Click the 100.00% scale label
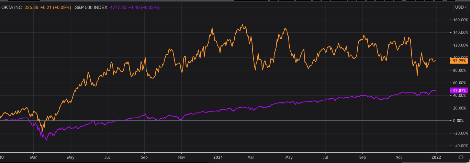Screen dimensions: 470x163 tap(459, 58)
